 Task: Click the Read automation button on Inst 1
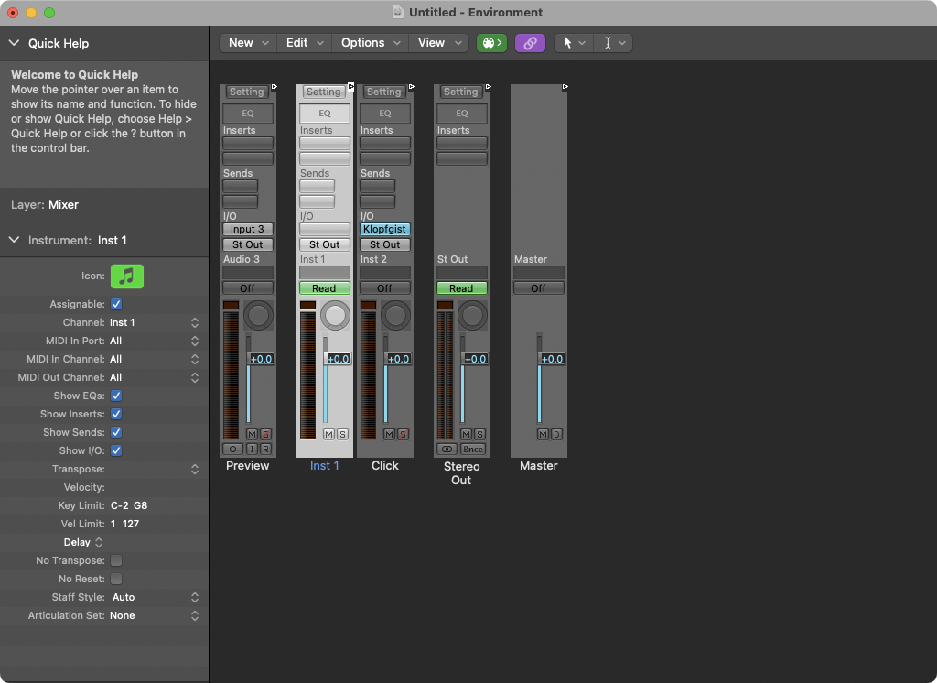[x=324, y=288]
